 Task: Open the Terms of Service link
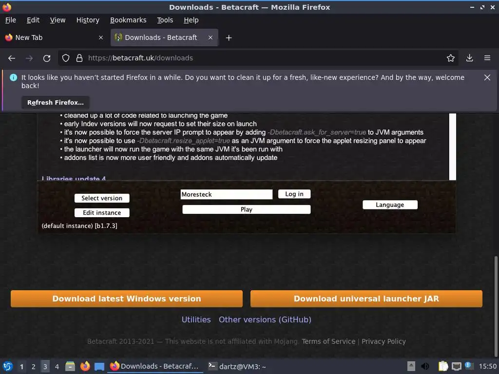point(328,341)
